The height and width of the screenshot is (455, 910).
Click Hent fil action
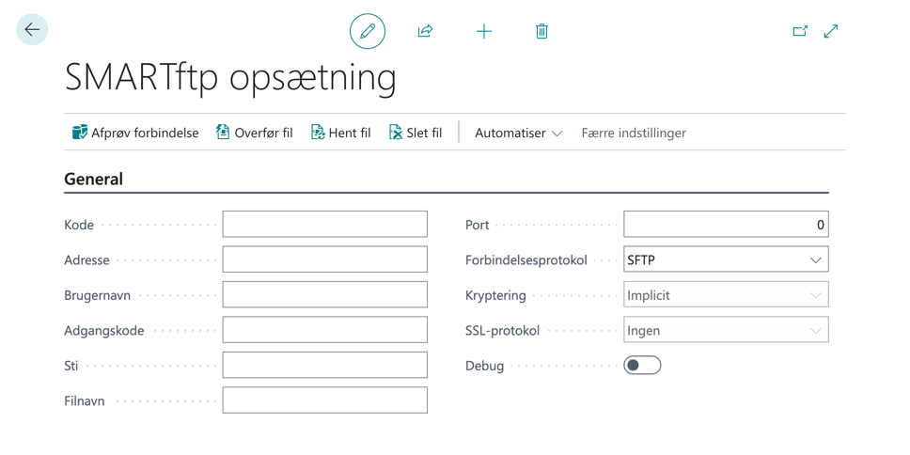coord(340,133)
